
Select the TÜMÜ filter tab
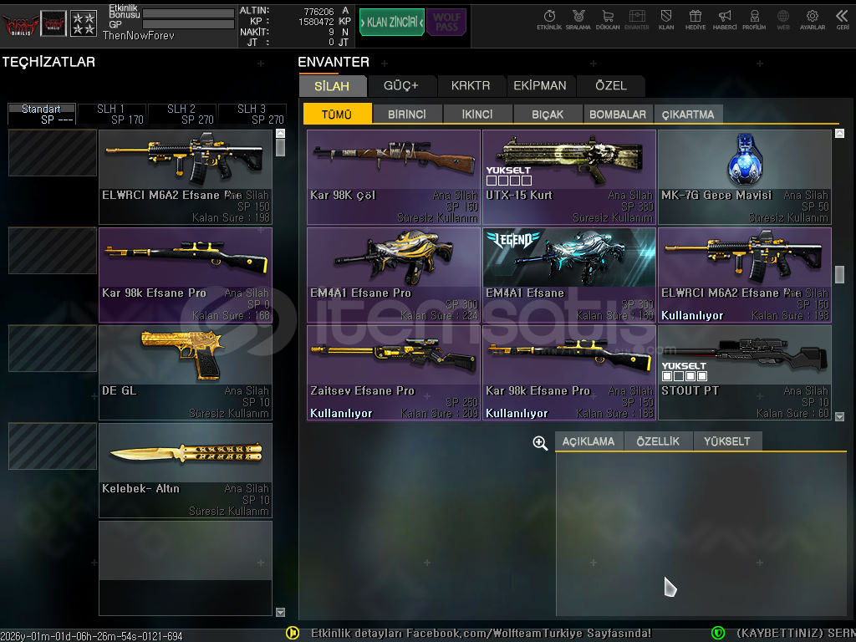337,114
